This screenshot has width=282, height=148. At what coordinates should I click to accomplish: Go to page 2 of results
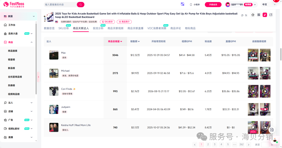pyautogui.click(x=208, y=144)
